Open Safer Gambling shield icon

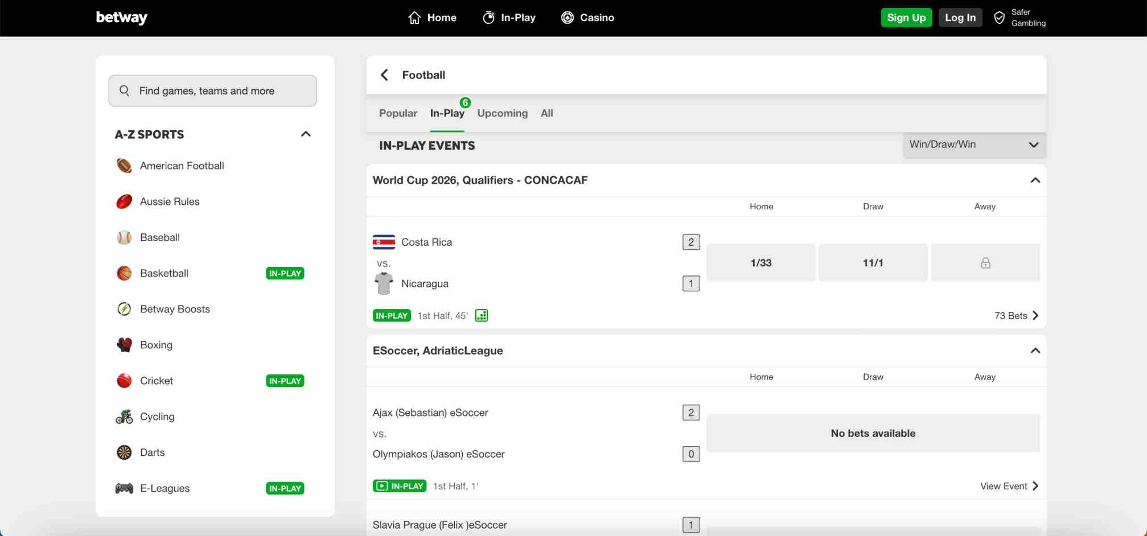999,18
